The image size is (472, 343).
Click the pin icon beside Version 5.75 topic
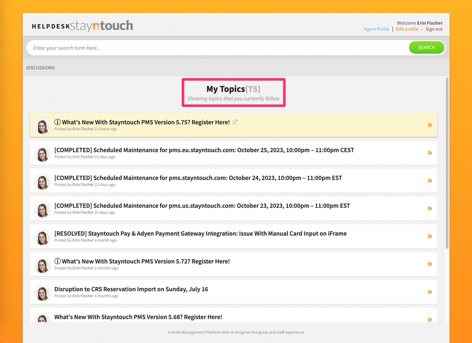coord(235,122)
